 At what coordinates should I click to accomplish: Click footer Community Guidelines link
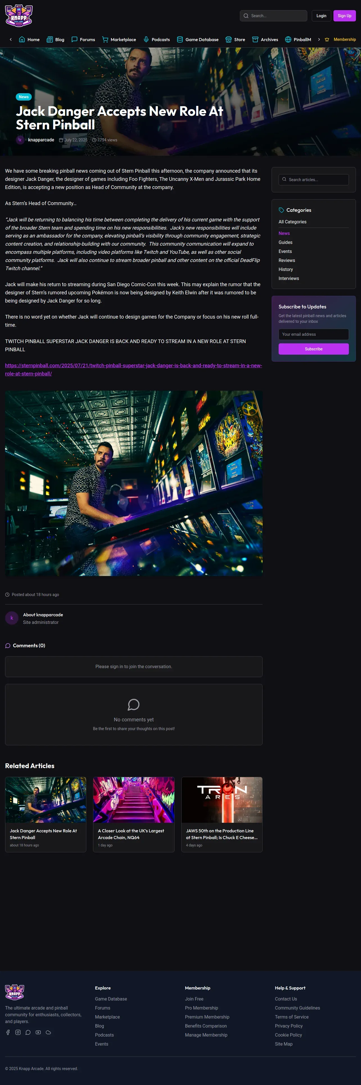(x=297, y=1008)
